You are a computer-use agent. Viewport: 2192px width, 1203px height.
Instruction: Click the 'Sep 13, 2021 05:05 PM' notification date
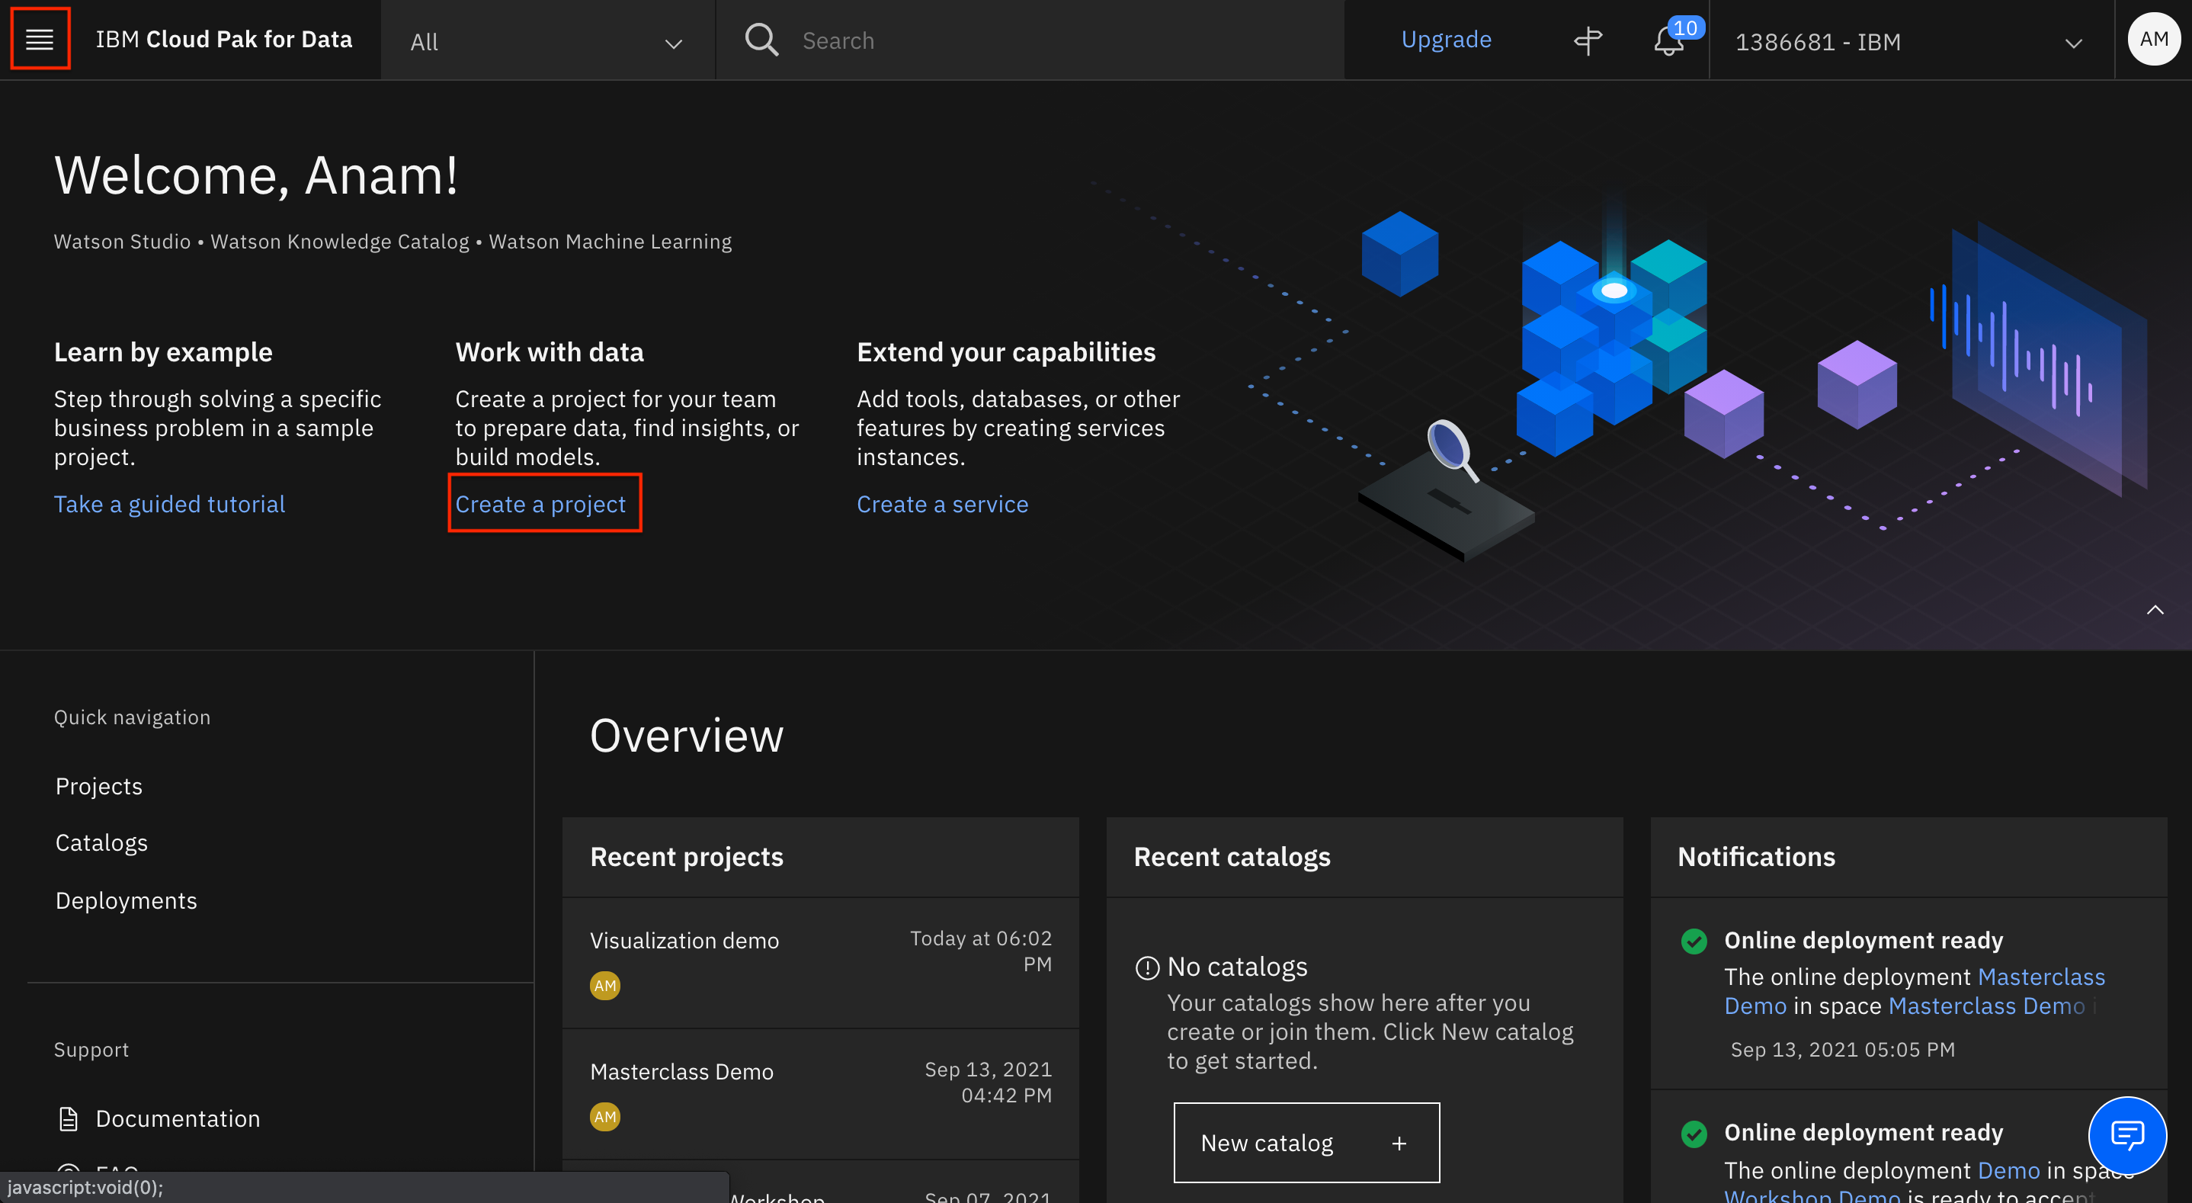coord(1842,1049)
